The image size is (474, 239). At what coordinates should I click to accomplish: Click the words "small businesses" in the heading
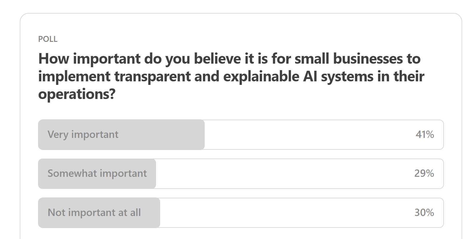point(349,59)
